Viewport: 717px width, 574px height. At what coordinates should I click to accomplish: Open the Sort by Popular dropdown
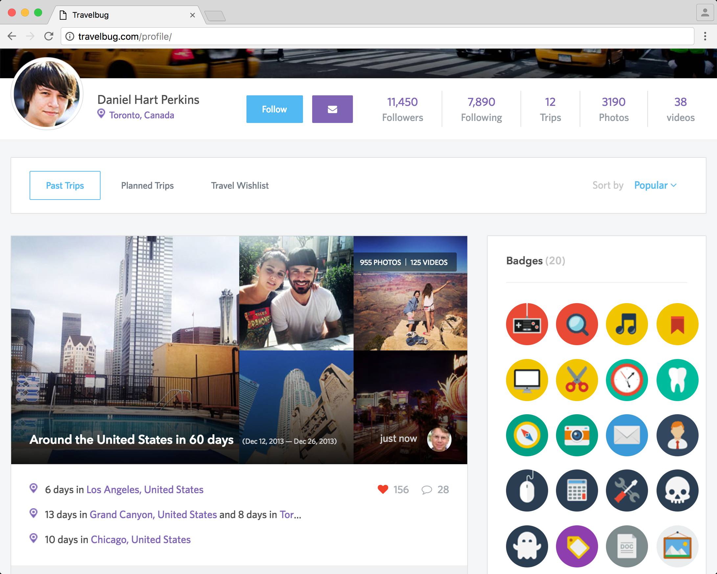click(655, 185)
